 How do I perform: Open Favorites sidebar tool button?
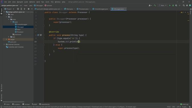[x=1, y=97]
